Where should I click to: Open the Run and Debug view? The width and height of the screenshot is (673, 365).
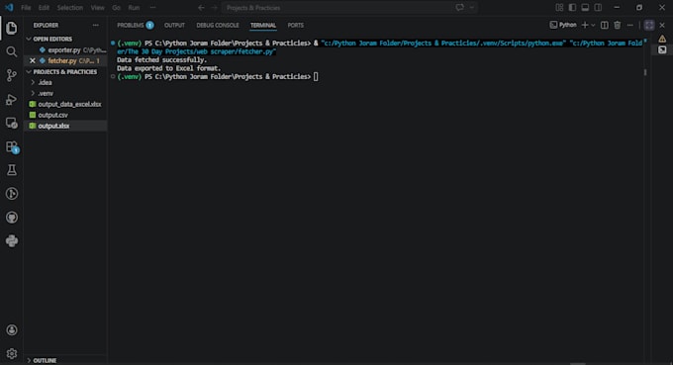12,100
